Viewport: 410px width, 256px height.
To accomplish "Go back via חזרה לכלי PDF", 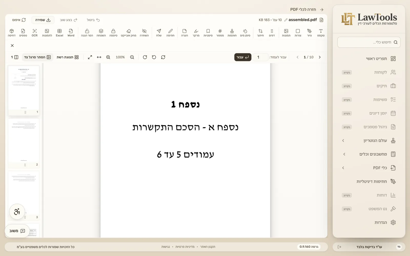I will (307, 9).
